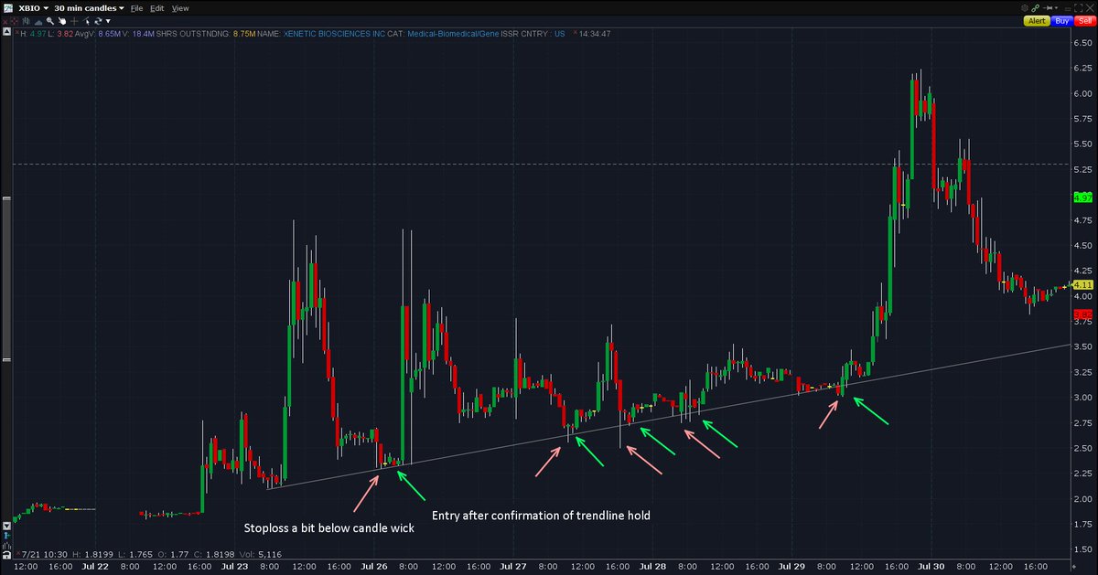Open the chart settings gear icon
The height and width of the screenshot is (575, 1098).
click(1025, 7)
